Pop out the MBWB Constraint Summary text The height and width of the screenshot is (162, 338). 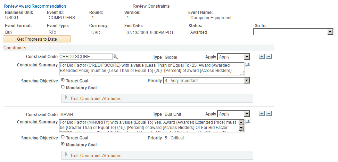click(247, 122)
